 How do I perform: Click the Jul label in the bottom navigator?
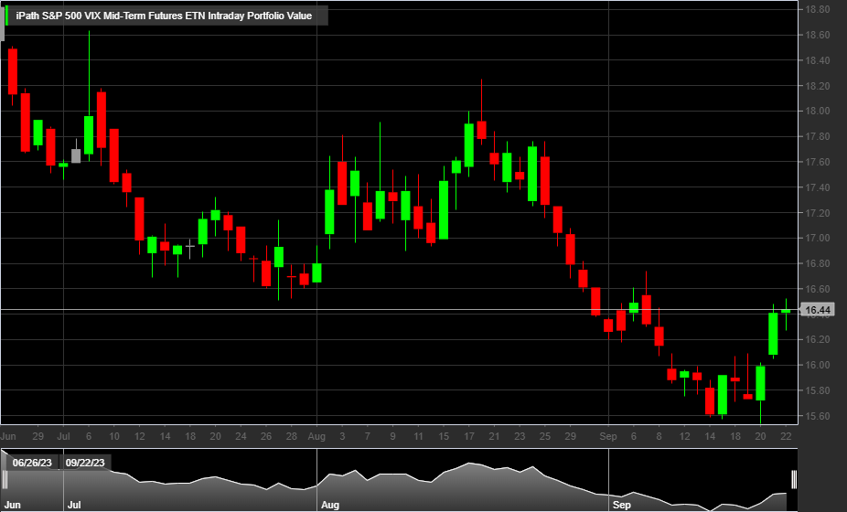pyautogui.click(x=74, y=505)
